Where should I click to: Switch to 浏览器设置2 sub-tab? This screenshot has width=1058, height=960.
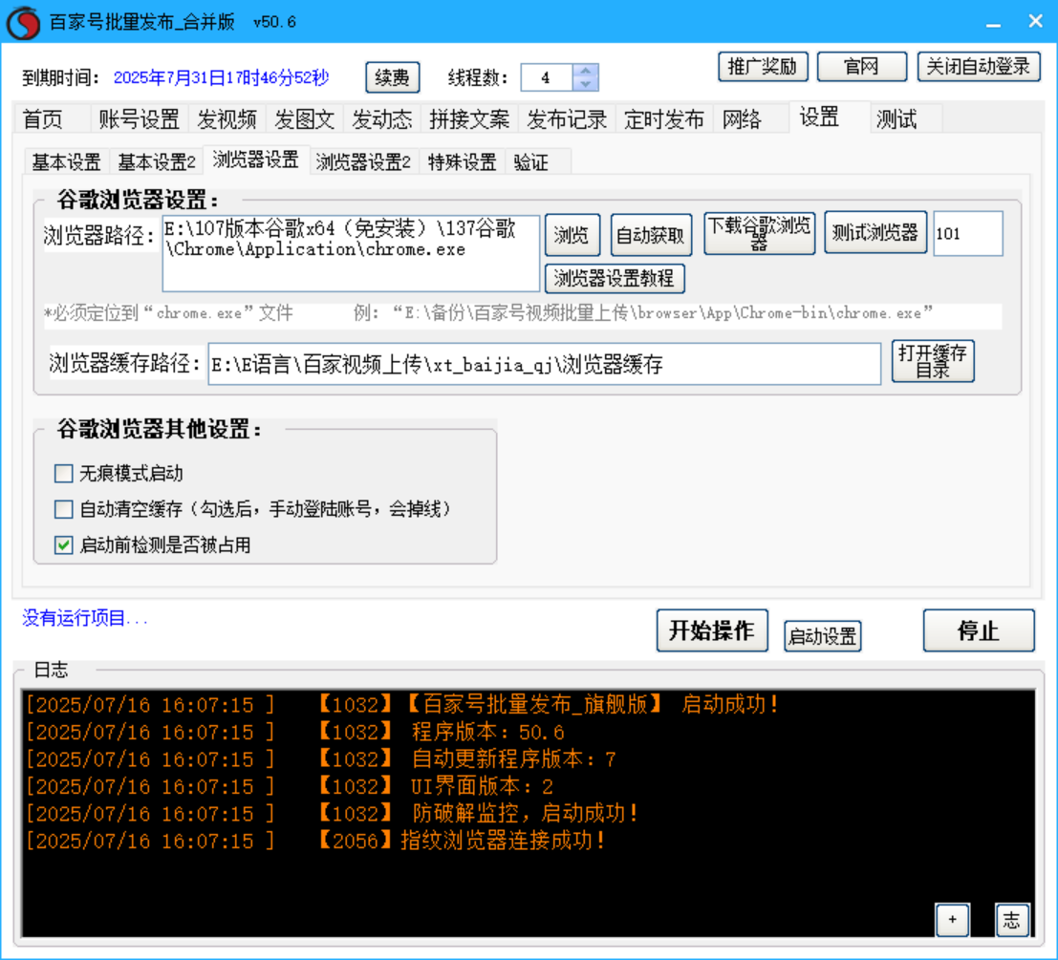click(x=363, y=161)
